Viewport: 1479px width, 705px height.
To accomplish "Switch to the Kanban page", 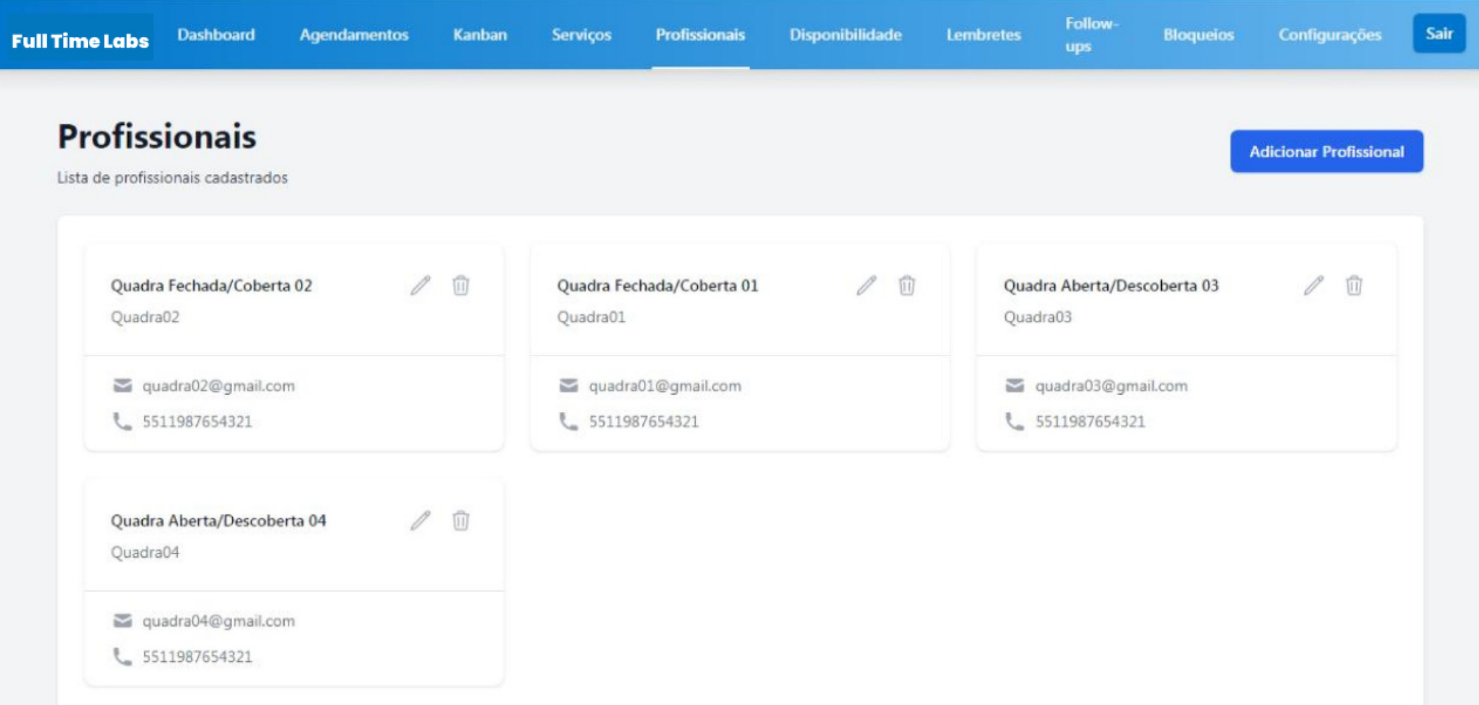I will 480,35.
